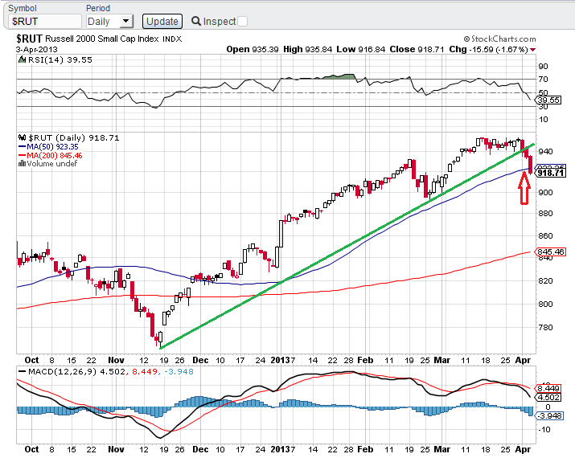
Task: Click the 918.71 current price tag
Action: (550, 173)
